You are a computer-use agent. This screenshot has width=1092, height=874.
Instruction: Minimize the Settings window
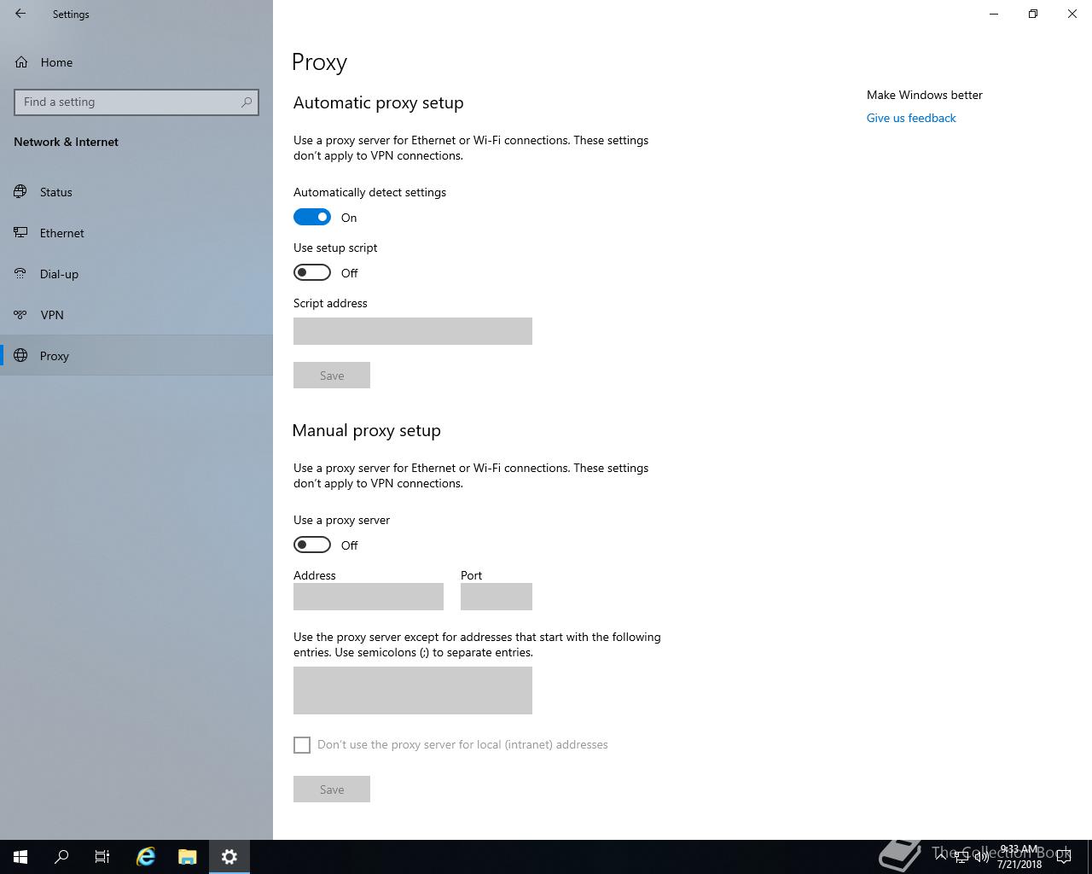click(x=994, y=14)
